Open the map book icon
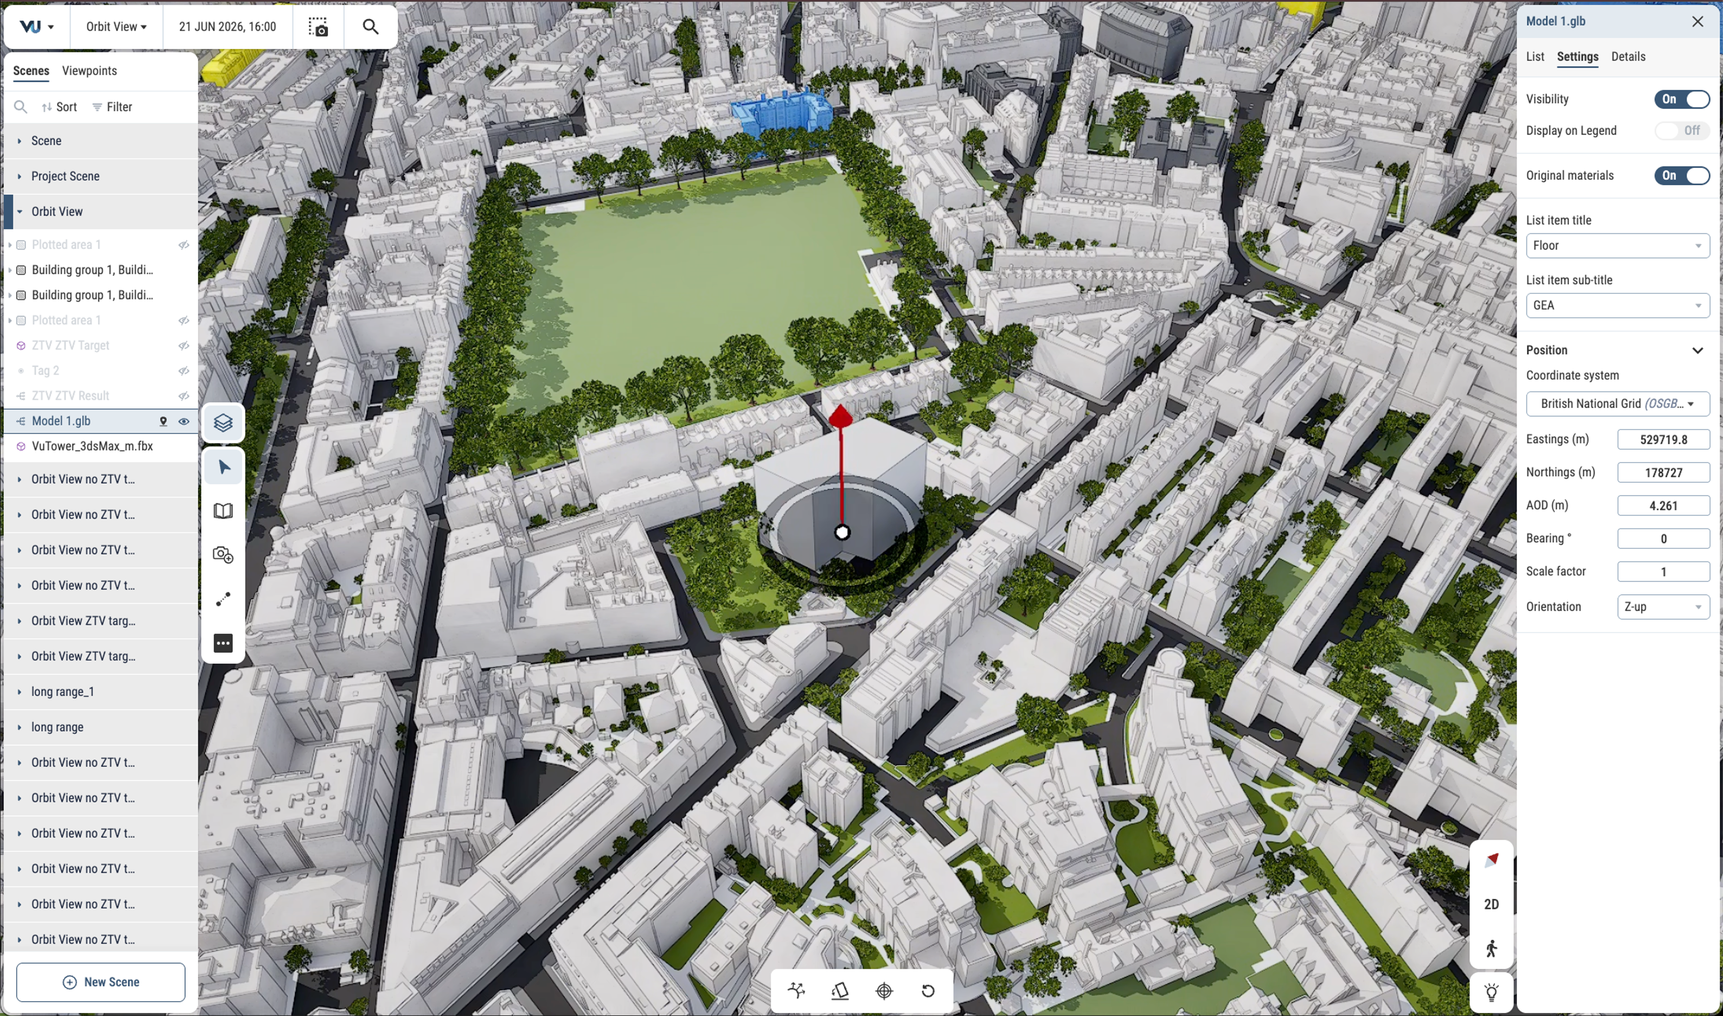 coord(223,511)
